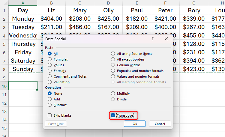This screenshot has height=137, width=225.
Task: Uncheck the Transpose checkbox
Action: point(113,115)
